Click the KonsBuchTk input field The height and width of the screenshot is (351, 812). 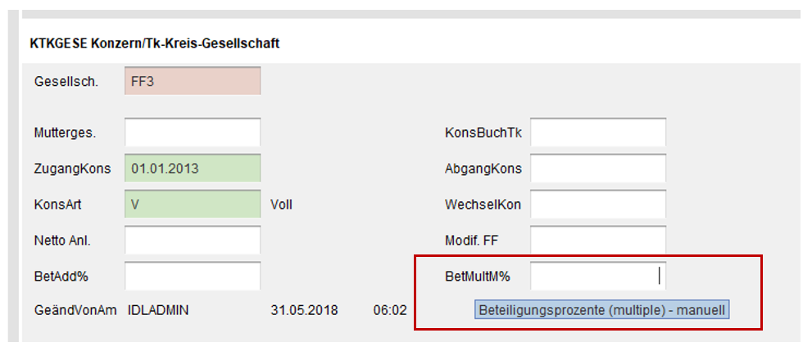[597, 132]
